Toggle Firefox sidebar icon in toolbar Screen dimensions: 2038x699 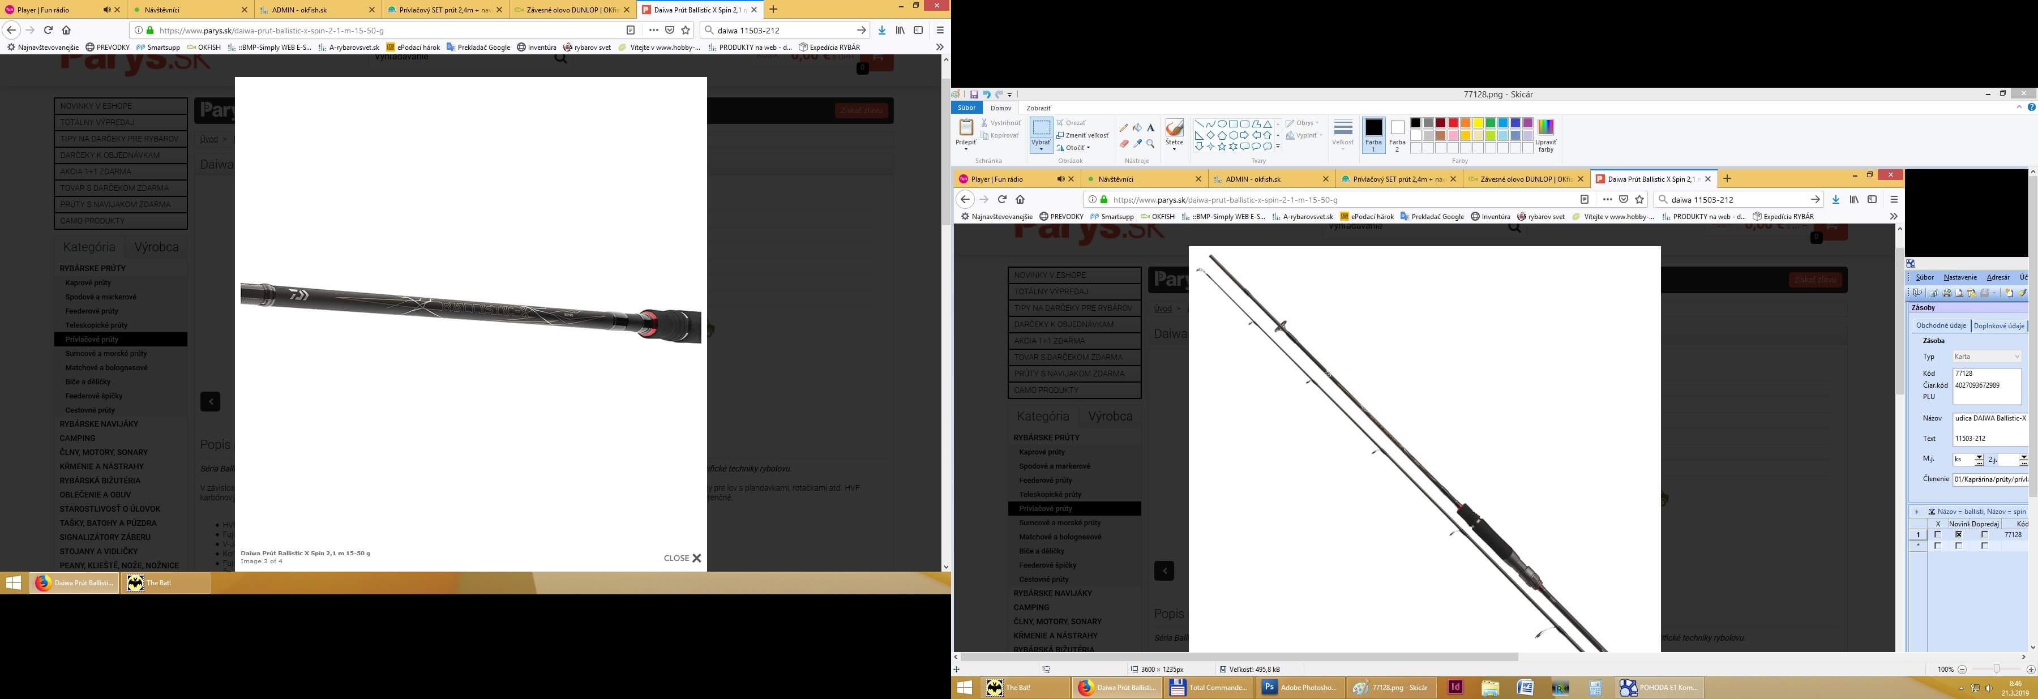tap(919, 30)
